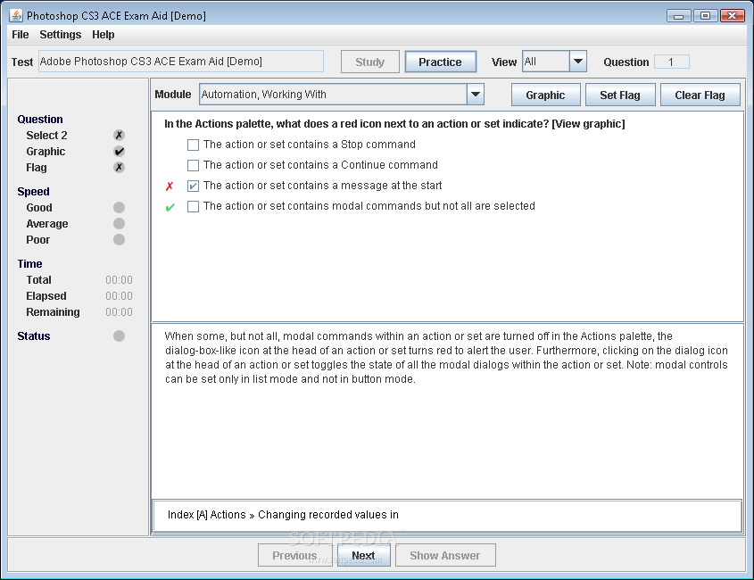Click the Speed heading in sidebar
The width and height of the screenshot is (754, 580).
[x=33, y=192]
